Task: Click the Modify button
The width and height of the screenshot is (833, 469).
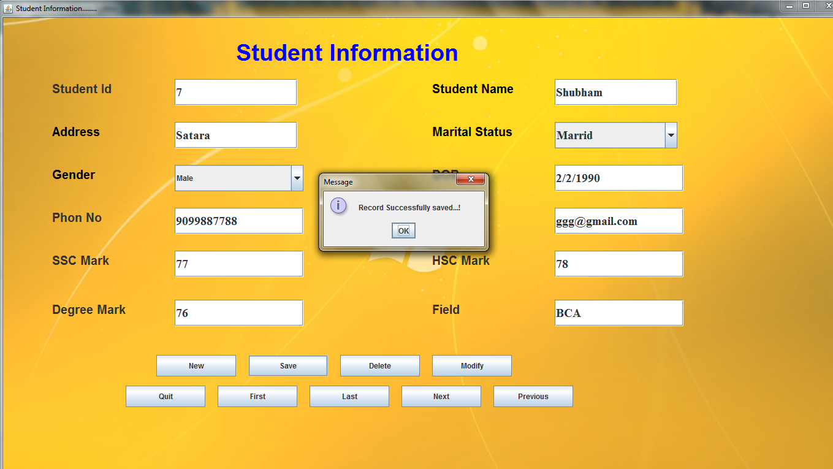Action: [x=472, y=365]
